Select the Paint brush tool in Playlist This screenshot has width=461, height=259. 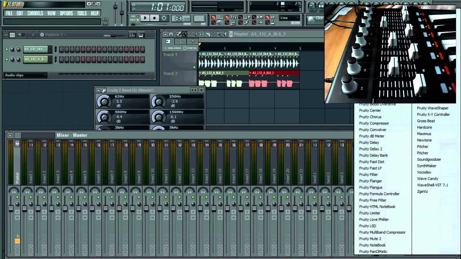pyautogui.click(x=184, y=34)
